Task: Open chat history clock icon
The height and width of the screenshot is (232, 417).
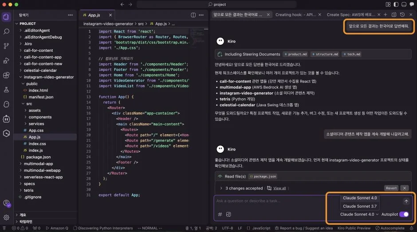Action: click(402, 15)
